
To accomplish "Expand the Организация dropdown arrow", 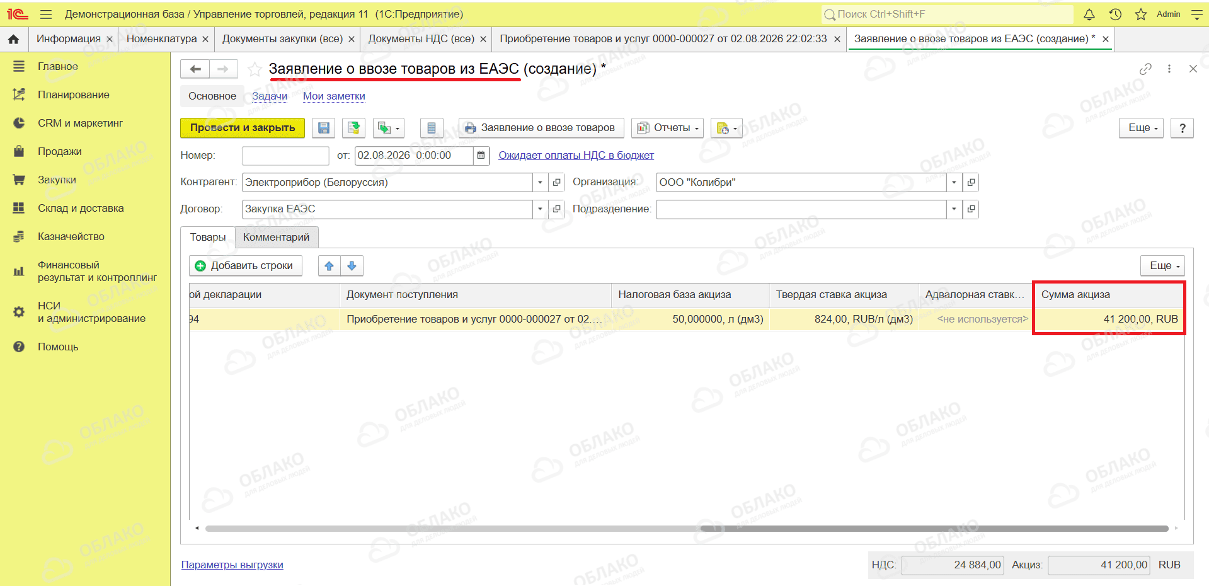I will (x=954, y=183).
